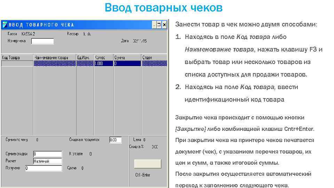The height and width of the screenshot is (188, 334).
Task: Click the Касса KASSA 2 label
Action: pos(21,34)
